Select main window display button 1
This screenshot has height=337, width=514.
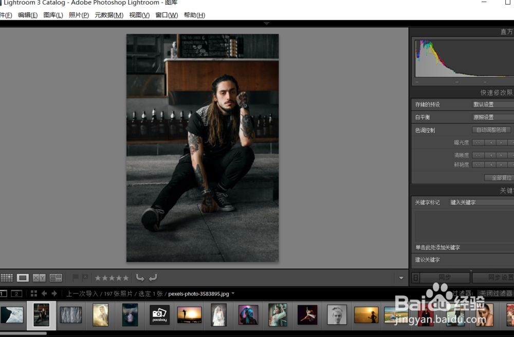(x=3, y=293)
